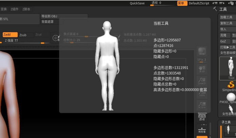
Task: Enable Zadd mode
Action: coord(10,35)
